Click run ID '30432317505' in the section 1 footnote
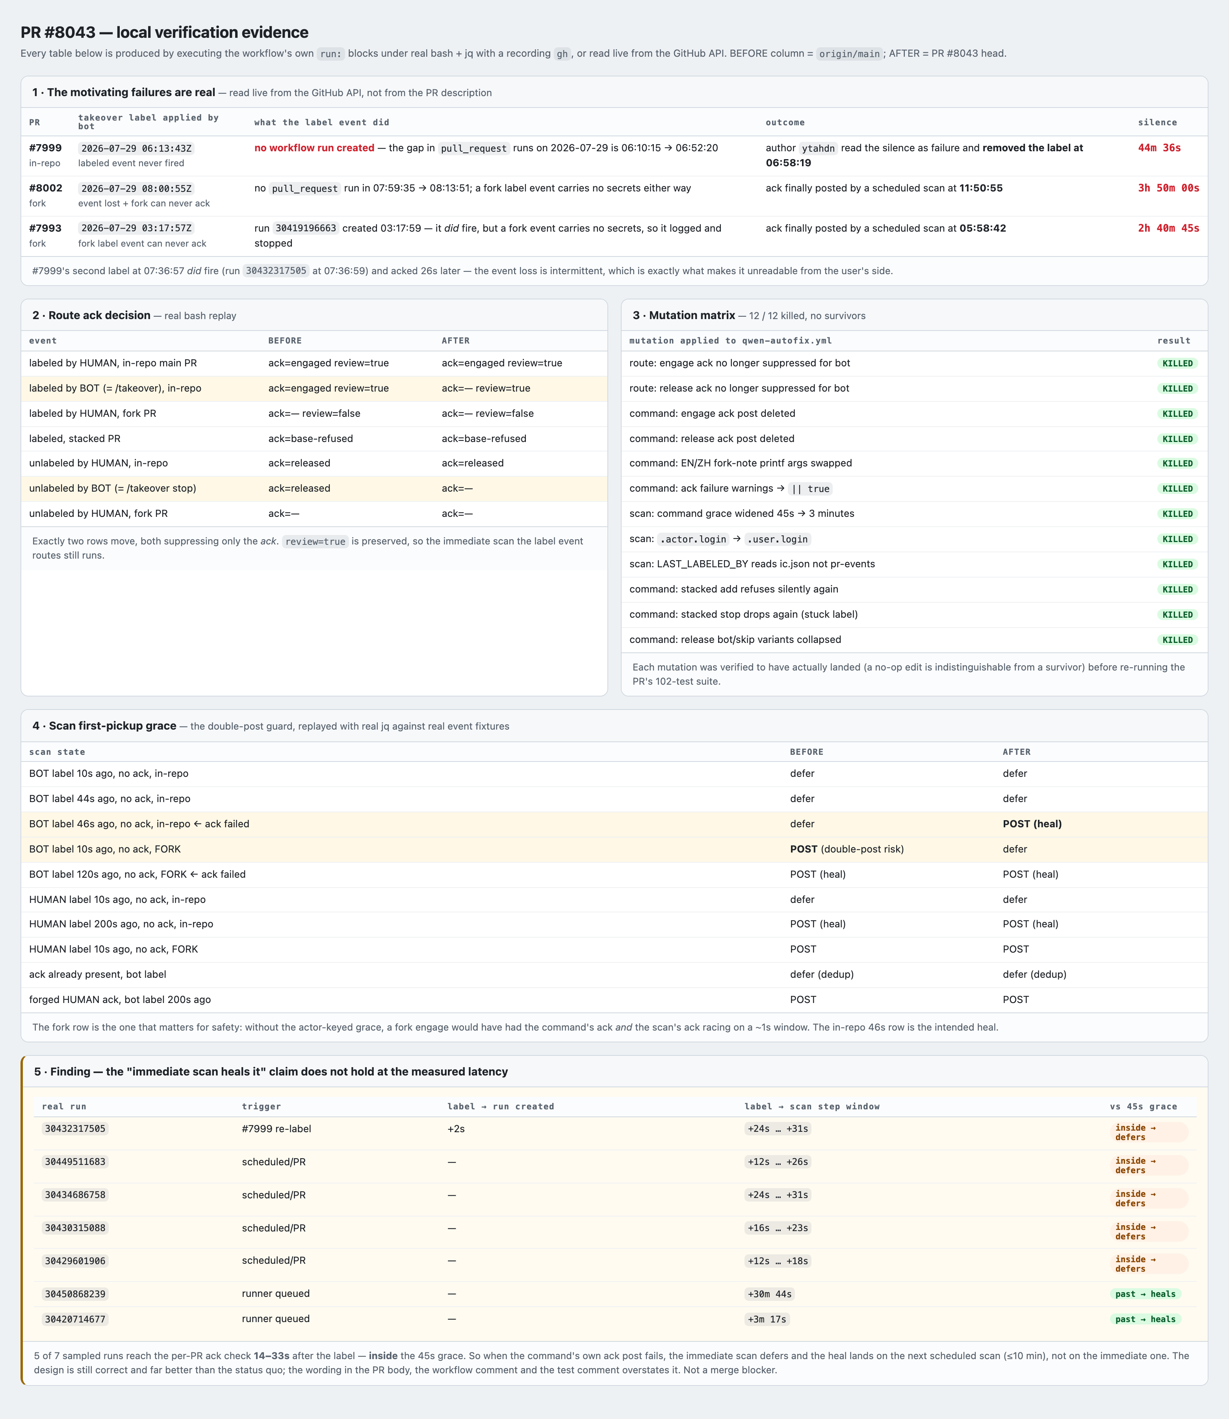The height and width of the screenshot is (1419, 1229). (x=277, y=271)
